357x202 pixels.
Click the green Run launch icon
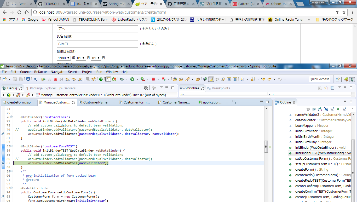tap(132, 79)
